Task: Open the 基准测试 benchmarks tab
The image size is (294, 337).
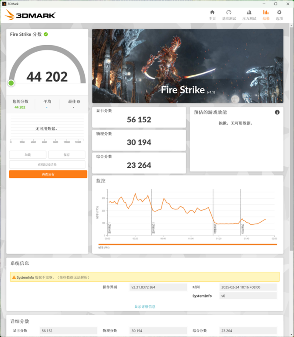Action: tap(229, 15)
